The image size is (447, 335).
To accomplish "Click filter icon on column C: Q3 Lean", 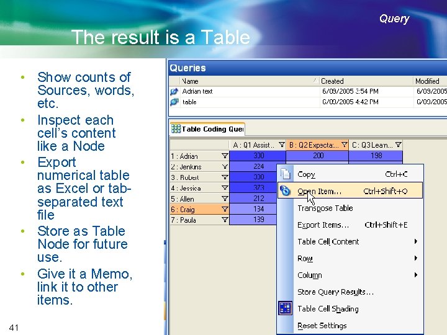I will [398, 145].
